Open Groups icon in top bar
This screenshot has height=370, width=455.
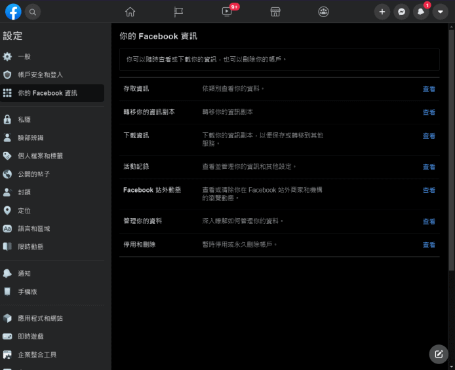coord(324,12)
